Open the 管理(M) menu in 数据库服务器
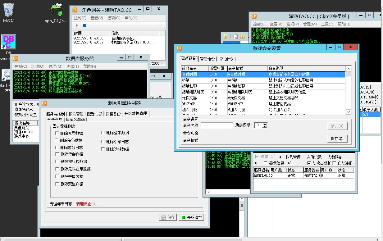 coord(55,66)
